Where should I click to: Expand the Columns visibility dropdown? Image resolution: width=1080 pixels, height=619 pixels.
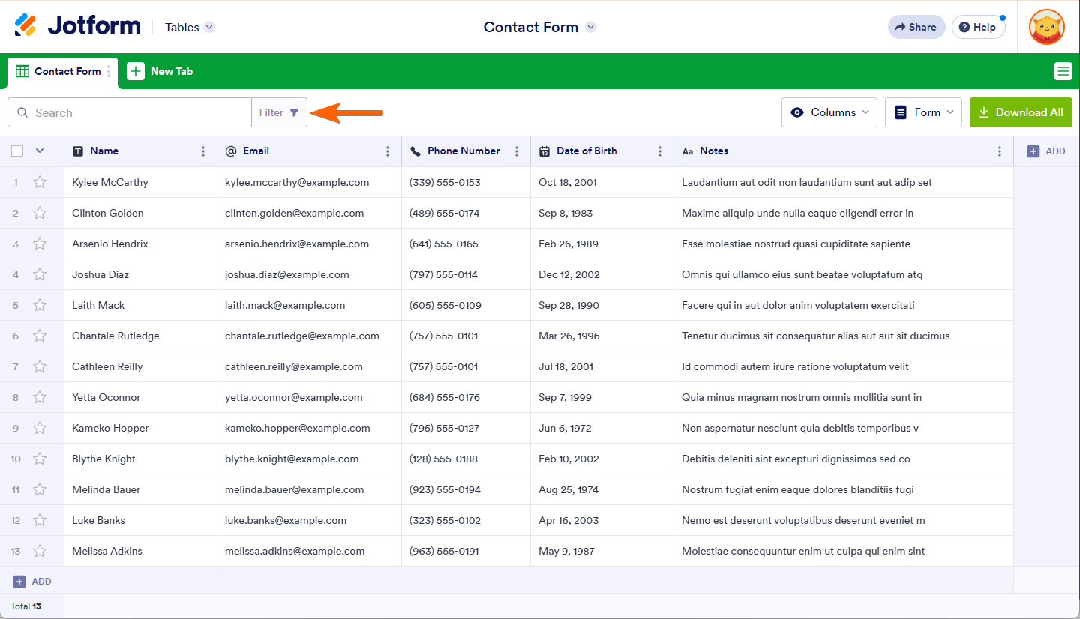829,112
